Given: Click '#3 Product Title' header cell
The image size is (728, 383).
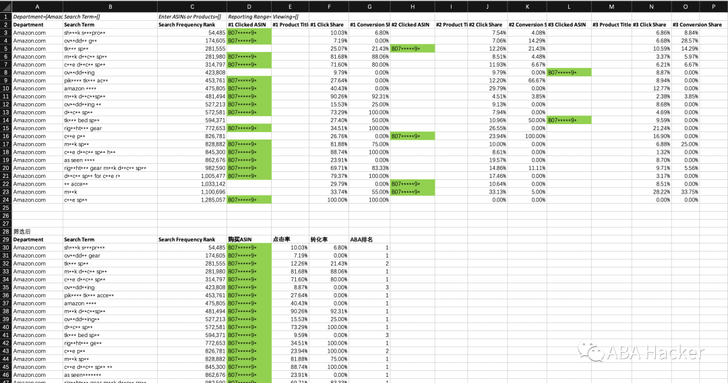Looking at the screenshot, I should [x=611, y=24].
